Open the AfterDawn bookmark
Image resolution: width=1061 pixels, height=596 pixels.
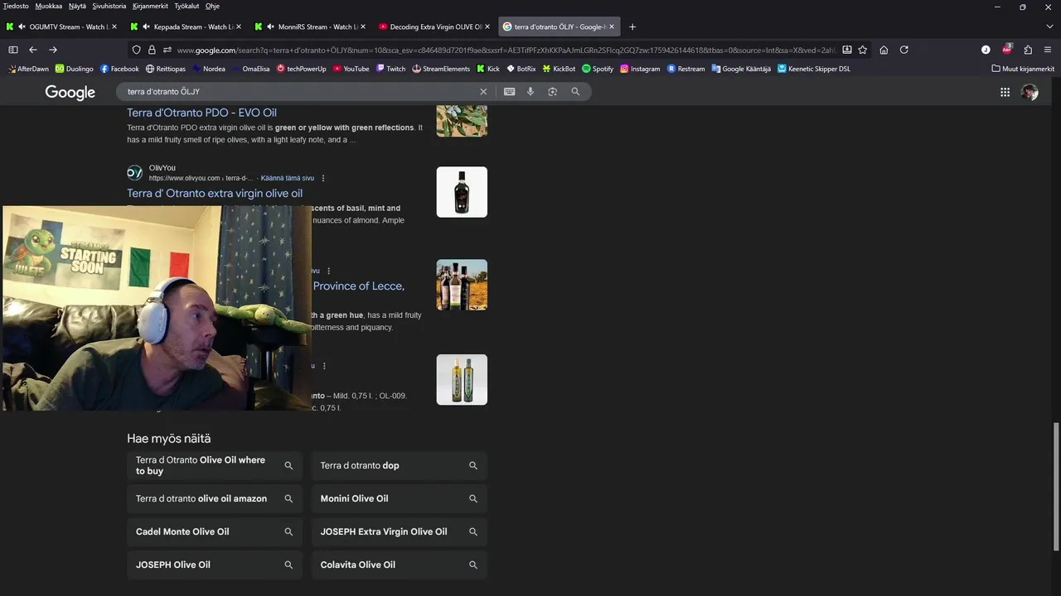28,69
